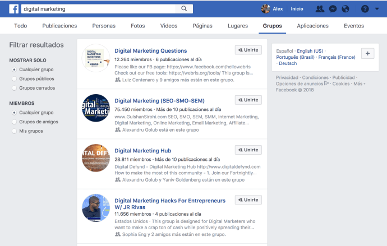This screenshot has height=246, width=387.
Task: Click the Facebook logo icon
Action: [14, 9]
